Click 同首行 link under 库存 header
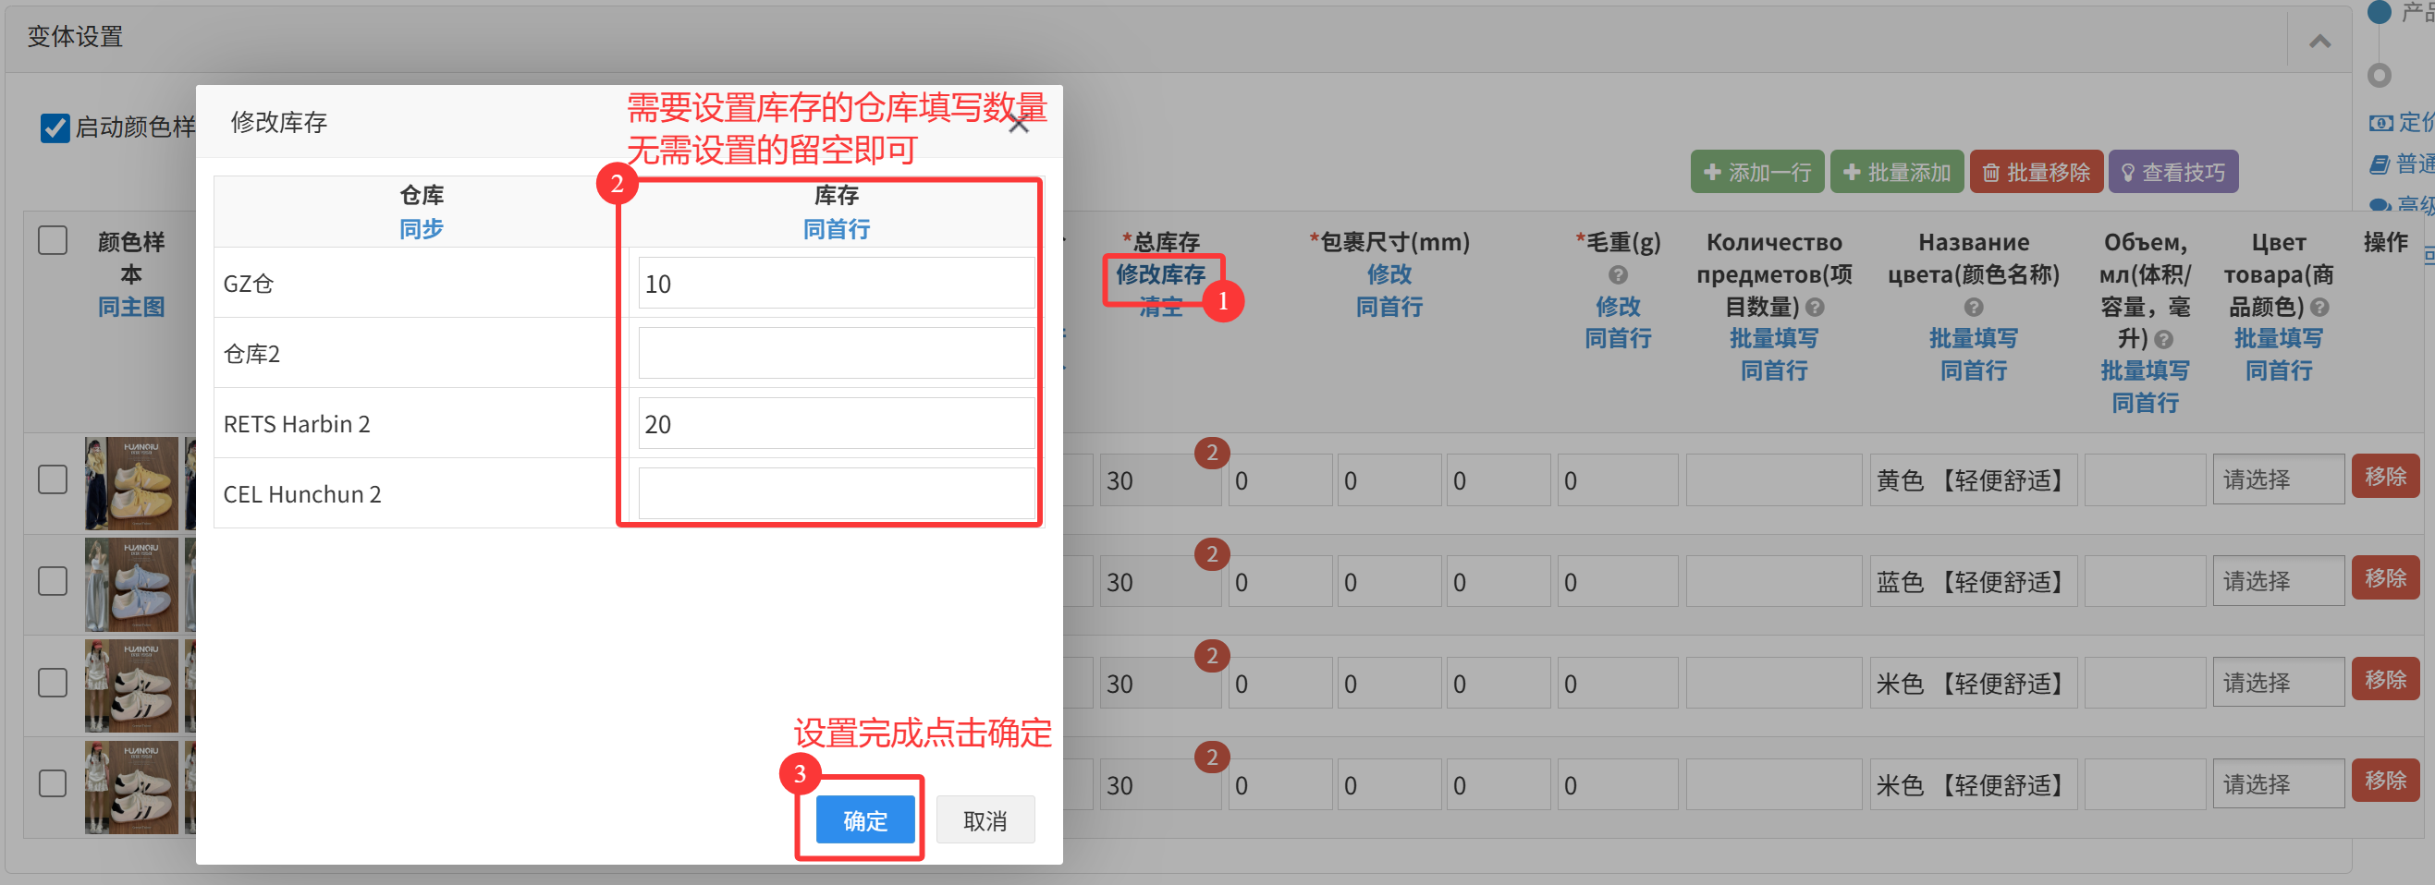 point(836,228)
